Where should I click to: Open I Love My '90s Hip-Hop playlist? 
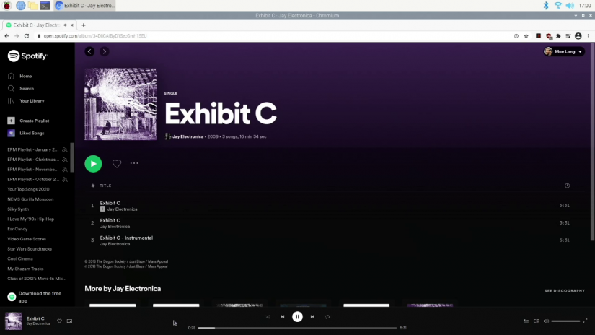pyautogui.click(x=31, y=219)
